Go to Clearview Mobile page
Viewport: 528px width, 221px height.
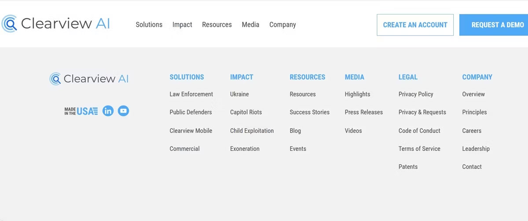(x=191, y=131)
